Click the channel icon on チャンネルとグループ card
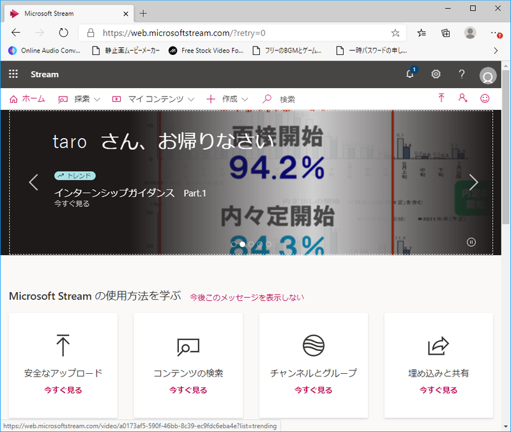 tap(314, 345)
